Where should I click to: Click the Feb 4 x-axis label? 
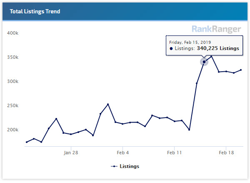[122, 153]
